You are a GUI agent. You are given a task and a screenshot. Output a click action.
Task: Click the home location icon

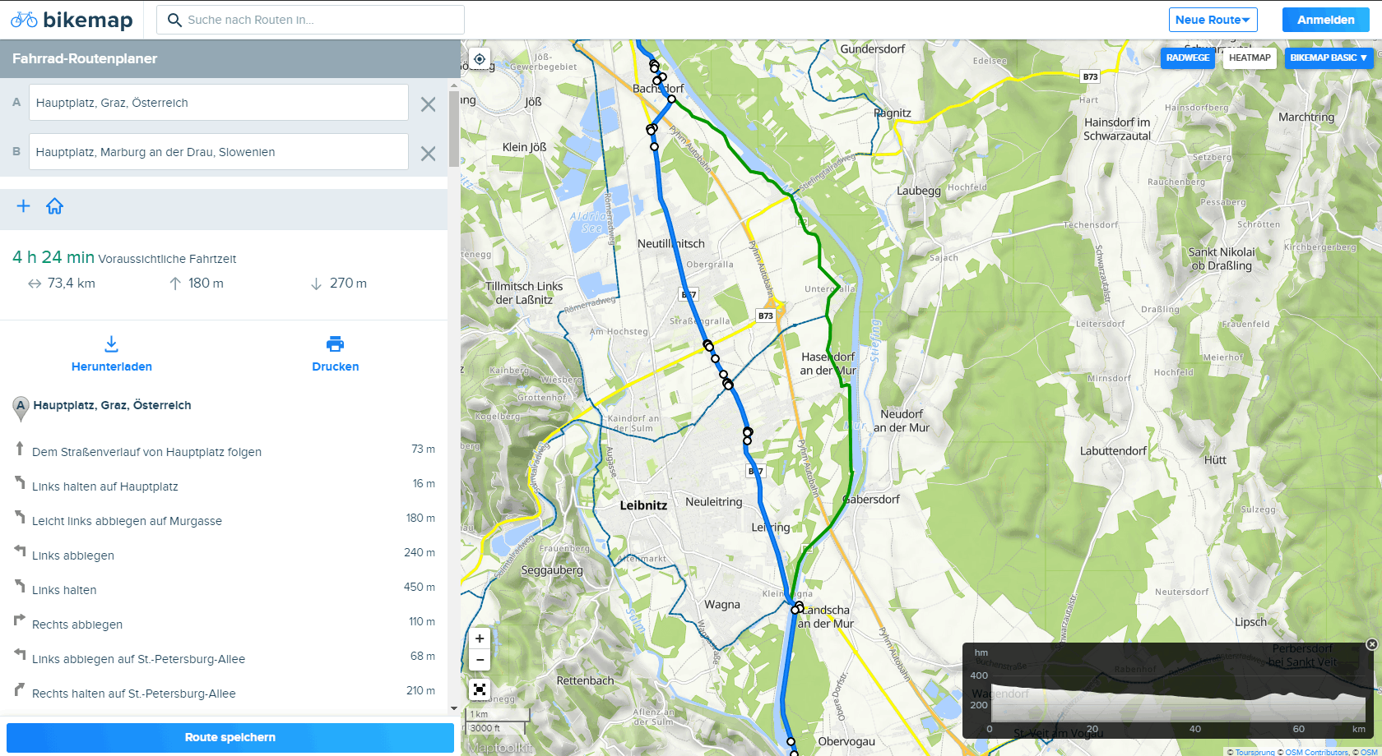55,206
